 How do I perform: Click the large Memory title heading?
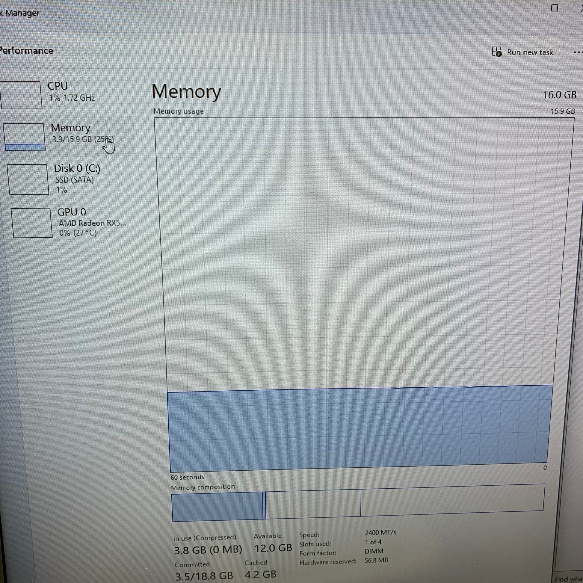click(x=186, y=91)
